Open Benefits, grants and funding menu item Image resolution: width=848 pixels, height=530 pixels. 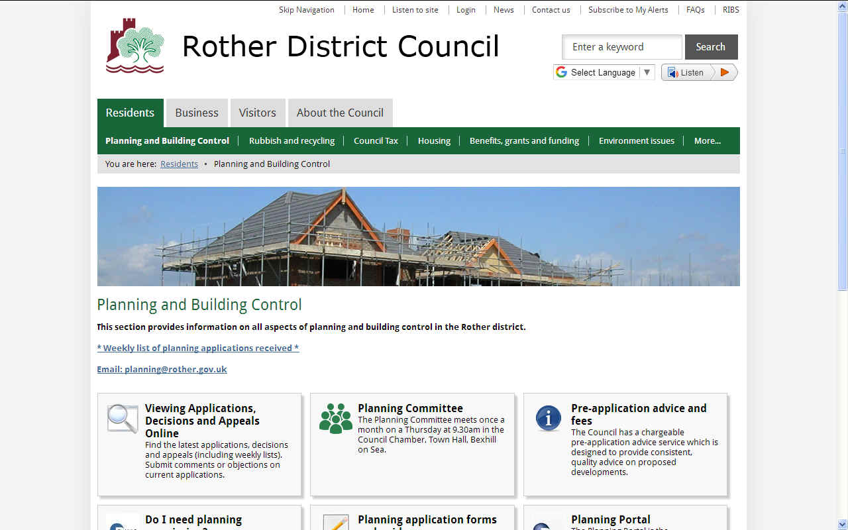[524, 140]
